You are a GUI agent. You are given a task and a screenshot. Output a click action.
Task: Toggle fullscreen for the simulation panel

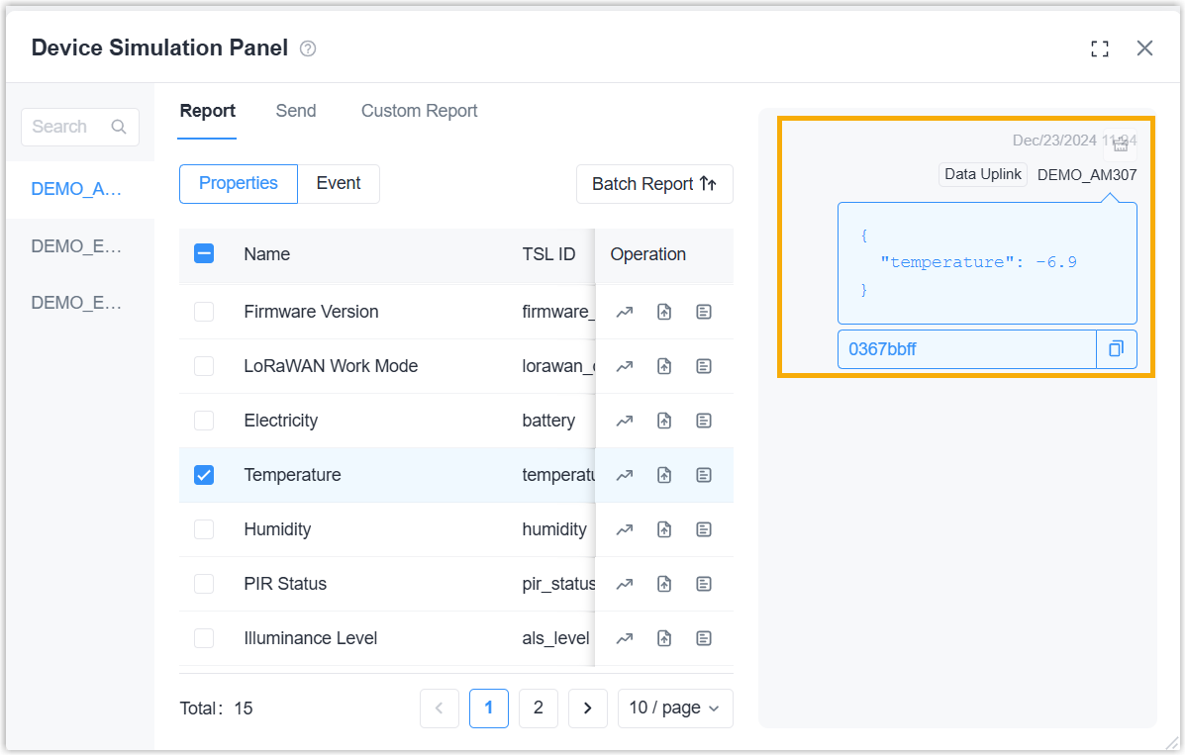(x=1100, y=49)
